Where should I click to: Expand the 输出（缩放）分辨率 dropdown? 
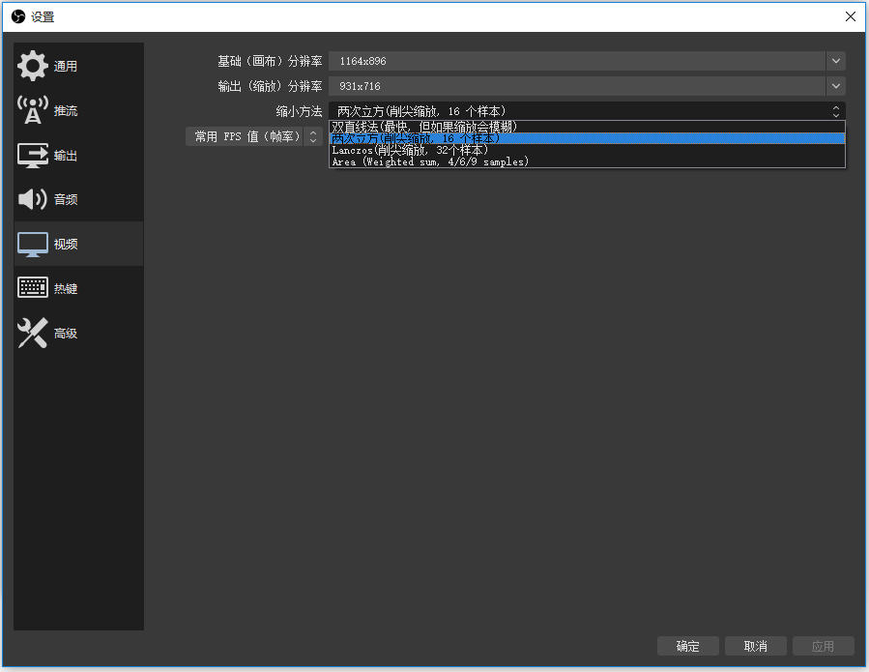(834, 86)
